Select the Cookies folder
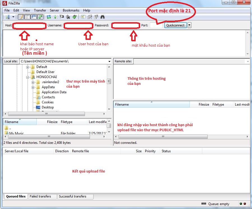This screenshot has height=209, width=252. pyautogui.click(x=48, y=102)
